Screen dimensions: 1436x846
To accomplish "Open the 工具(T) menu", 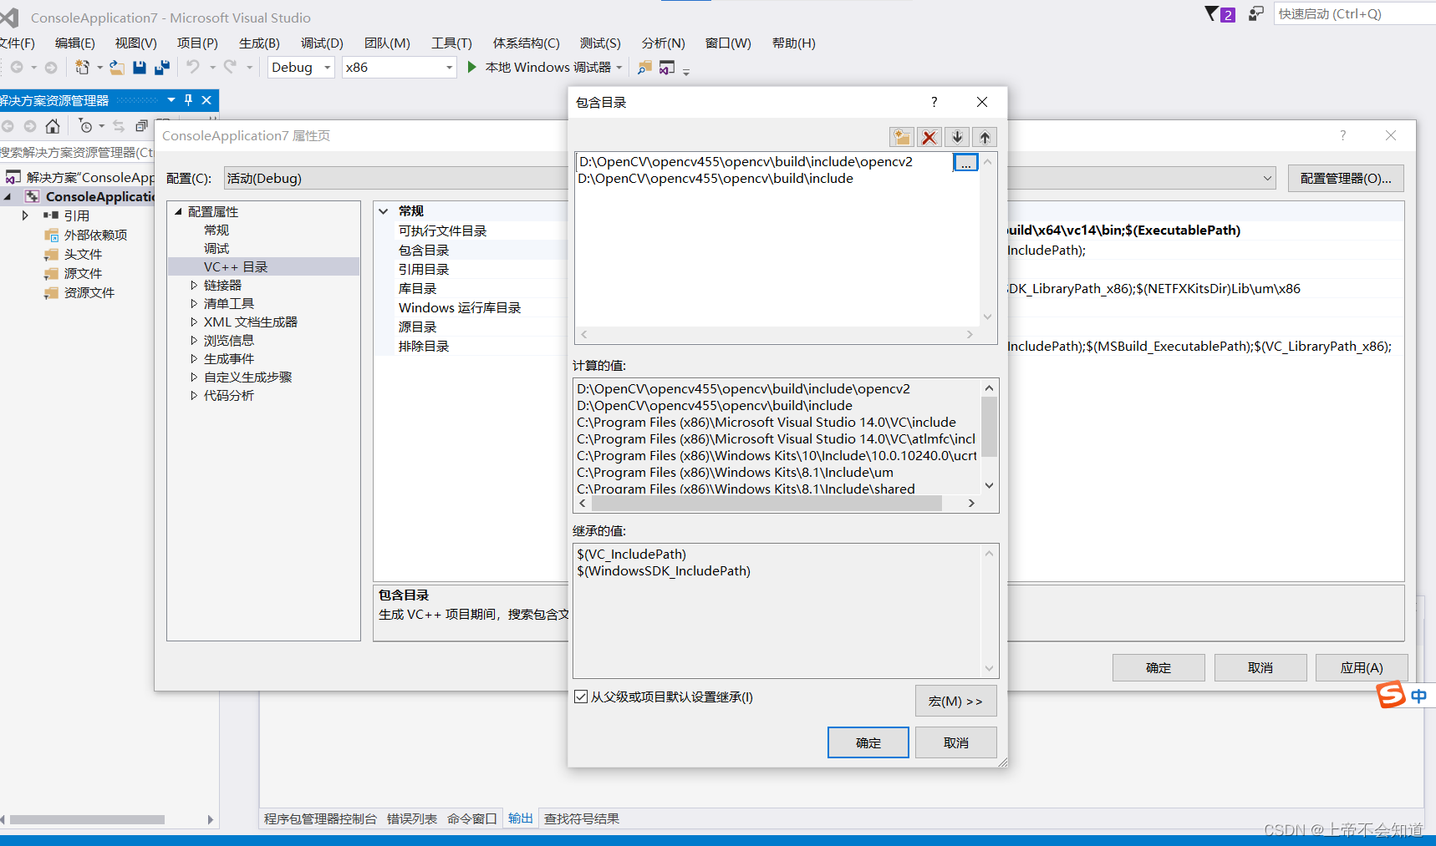I will [451, 43].
